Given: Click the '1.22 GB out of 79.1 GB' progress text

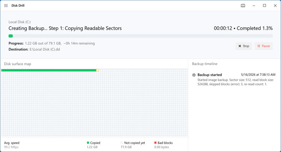Looking at the screenshot, I should coord(43,43).
